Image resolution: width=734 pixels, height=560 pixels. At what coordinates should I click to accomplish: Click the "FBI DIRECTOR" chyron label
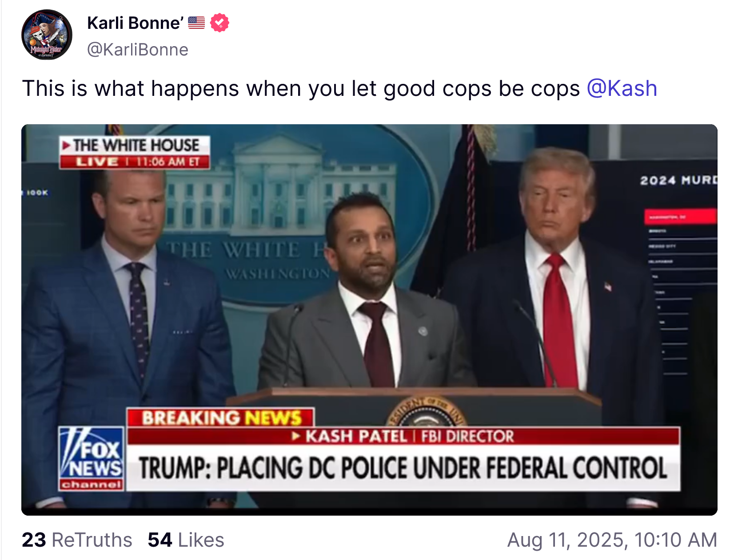click(467, 436)
